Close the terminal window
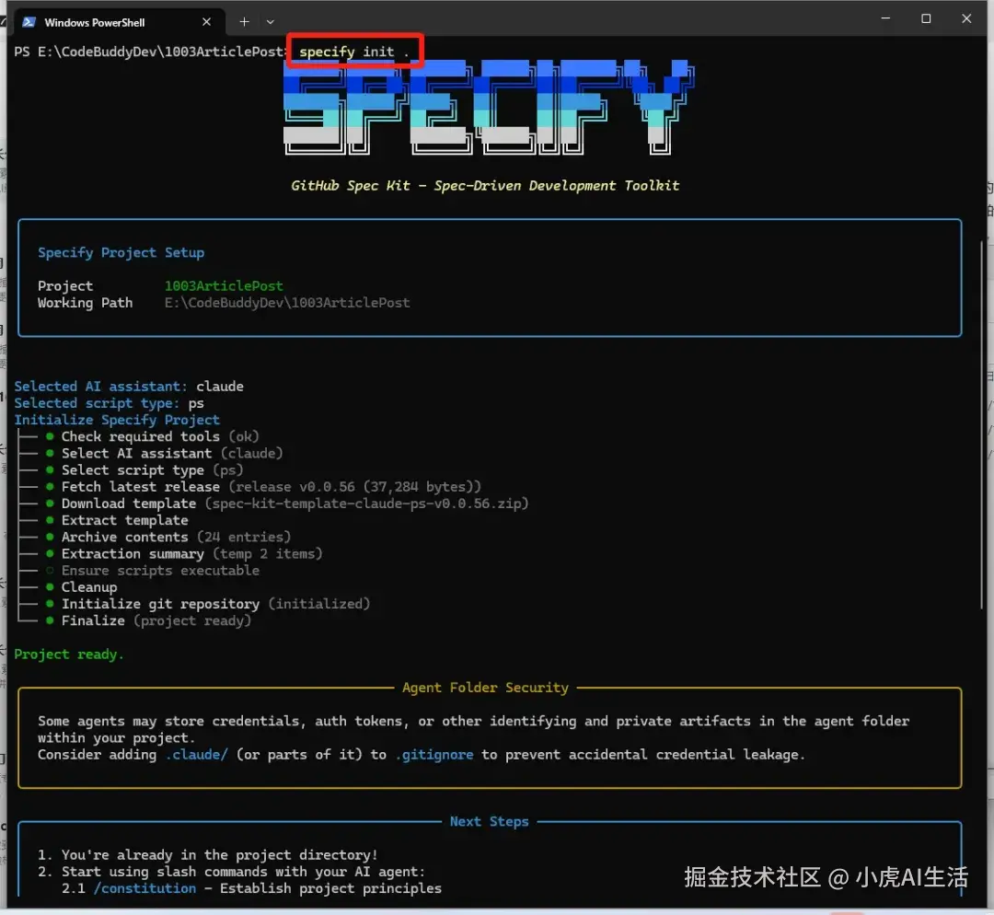 (x=966, y=18)
